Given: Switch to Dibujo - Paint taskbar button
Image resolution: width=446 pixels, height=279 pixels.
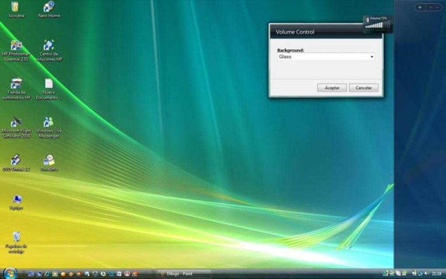Looking at the screenshot, I should pos(184,274).
